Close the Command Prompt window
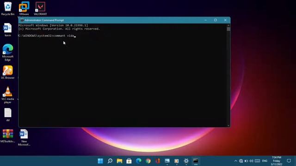 point(225,20)
